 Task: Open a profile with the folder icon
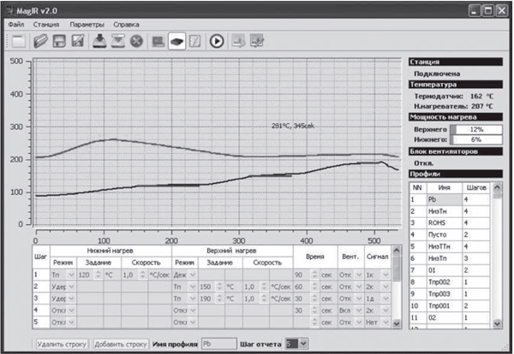pyautogui.click(x=40, y=40)
